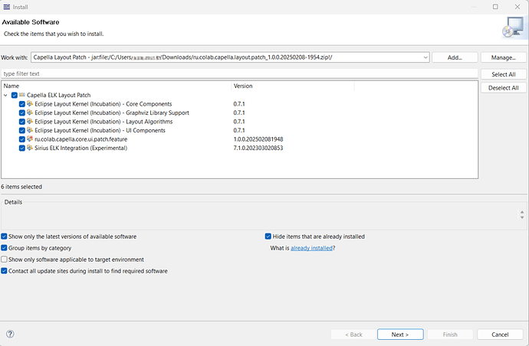Open the Work with dropdown list

pyautogui.click(x=426, y=57)
